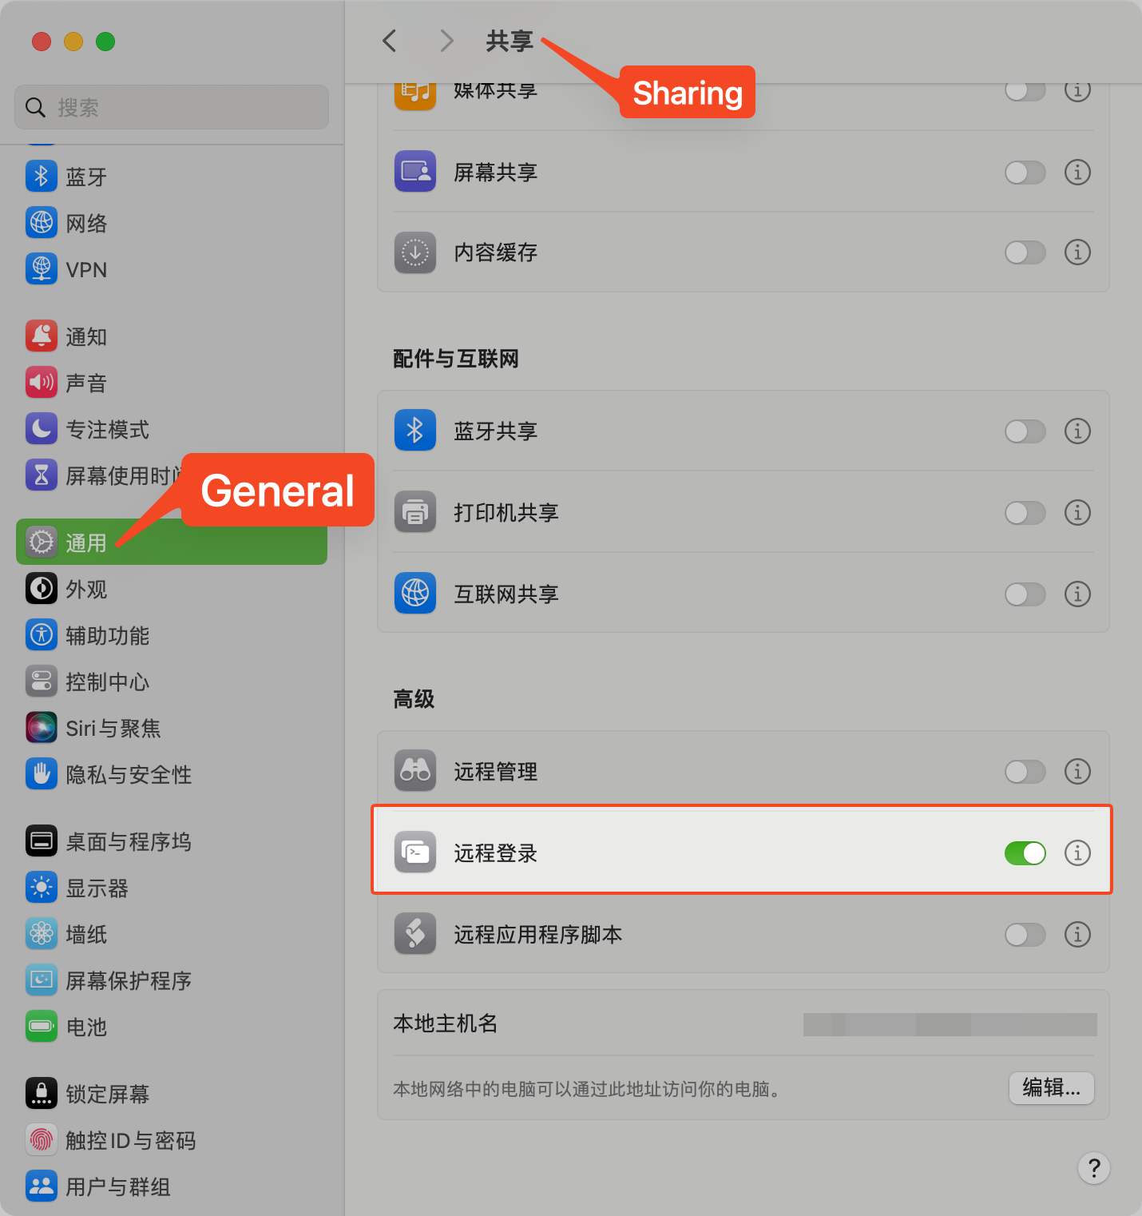Go forward with the right chevron
This screenshot has width=1142, height=1216.
(446, 41)
